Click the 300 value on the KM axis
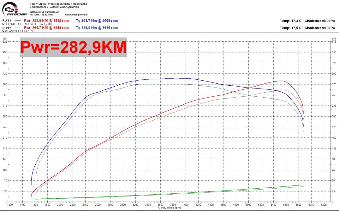 (x=334, y=74)
